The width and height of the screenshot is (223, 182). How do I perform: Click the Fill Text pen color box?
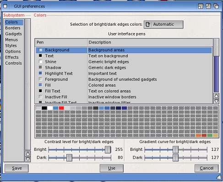40,91
